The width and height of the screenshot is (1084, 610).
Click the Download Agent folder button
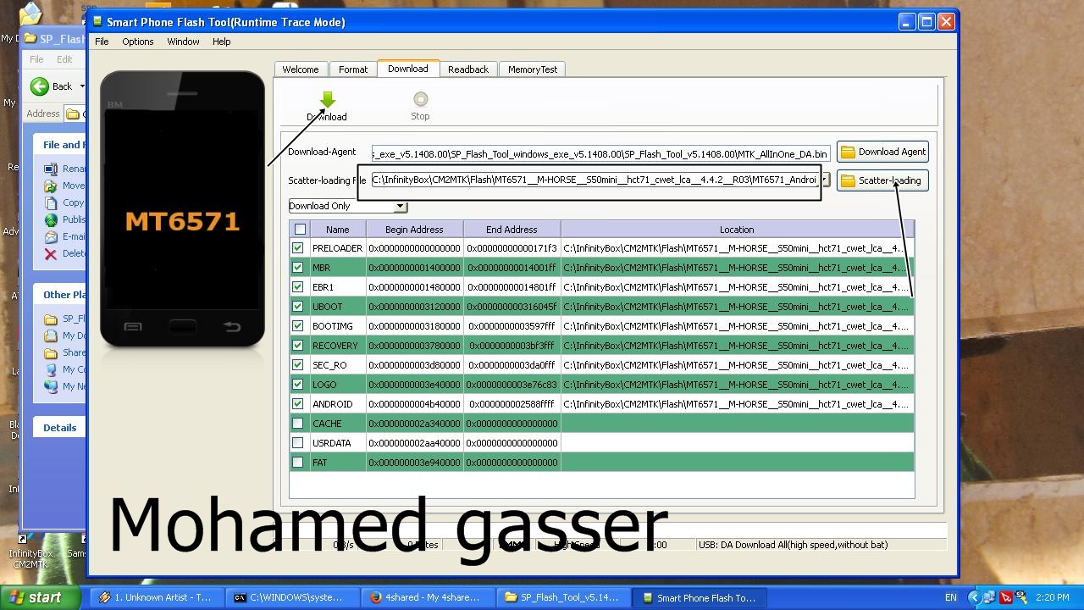point(882,152)
